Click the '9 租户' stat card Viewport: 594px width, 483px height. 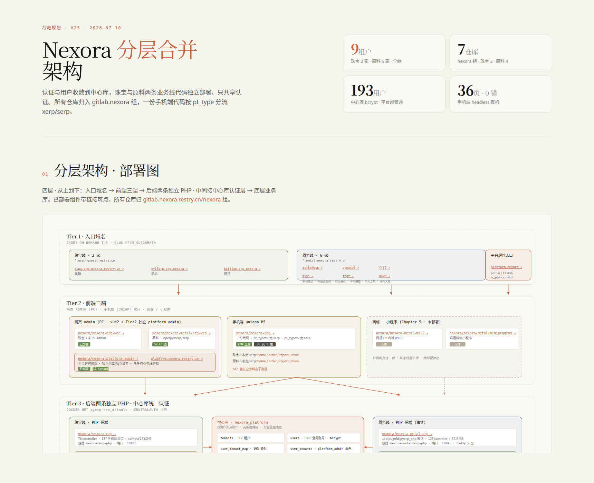[x=394, y=53]
